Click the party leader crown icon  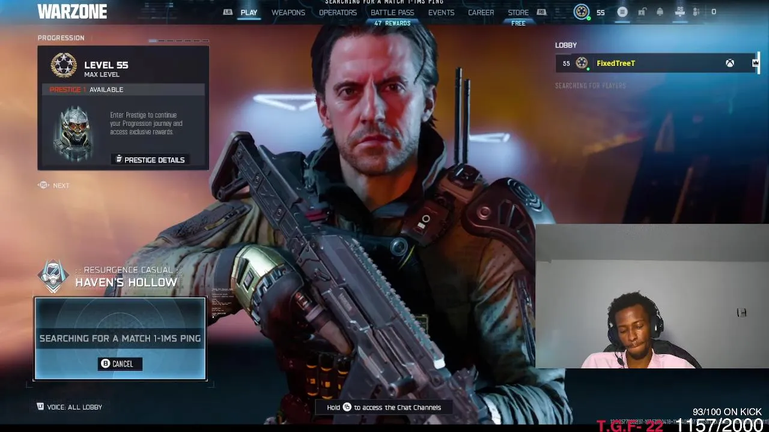point(755,63)
